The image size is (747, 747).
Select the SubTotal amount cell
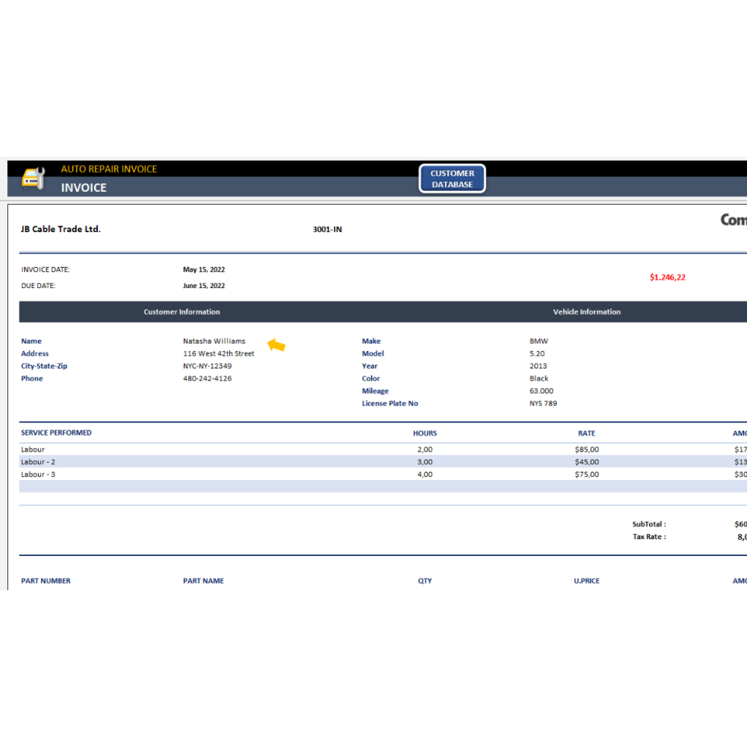738,524
